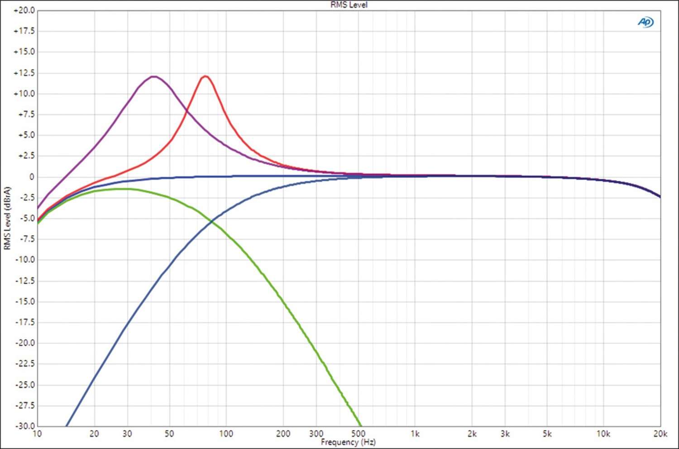679x449 pixels.
Task: Click the '200' frequency axis label
Action: (283, 434)
